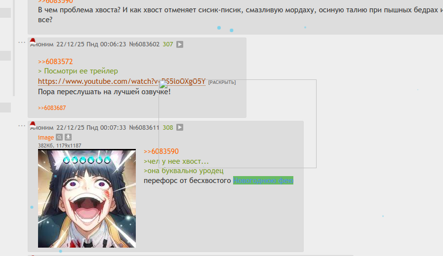
Task: Jump to reply >>6083687
Action: tap(52, 108)
